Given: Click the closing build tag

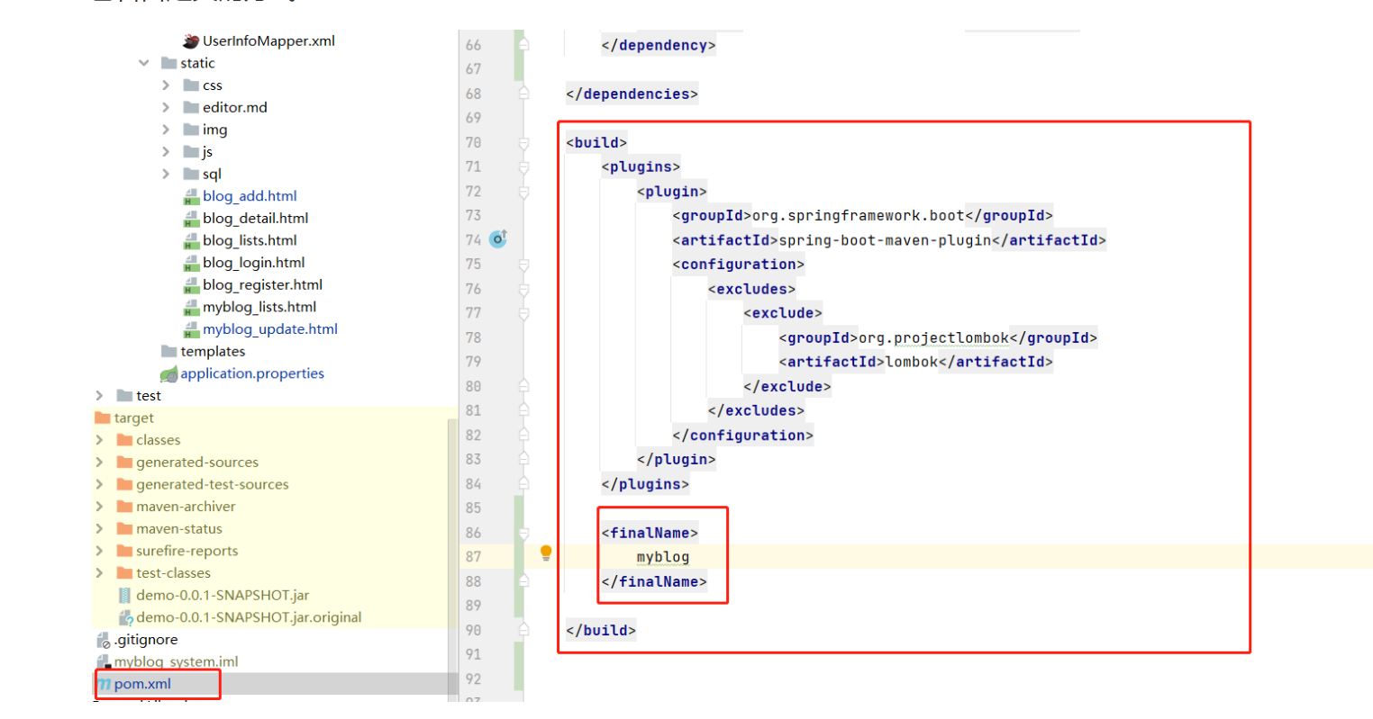Looking at the screenshot, I should tap(601, 630).
